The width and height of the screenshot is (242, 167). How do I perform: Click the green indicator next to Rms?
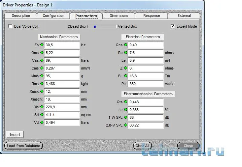coord(42,84)
